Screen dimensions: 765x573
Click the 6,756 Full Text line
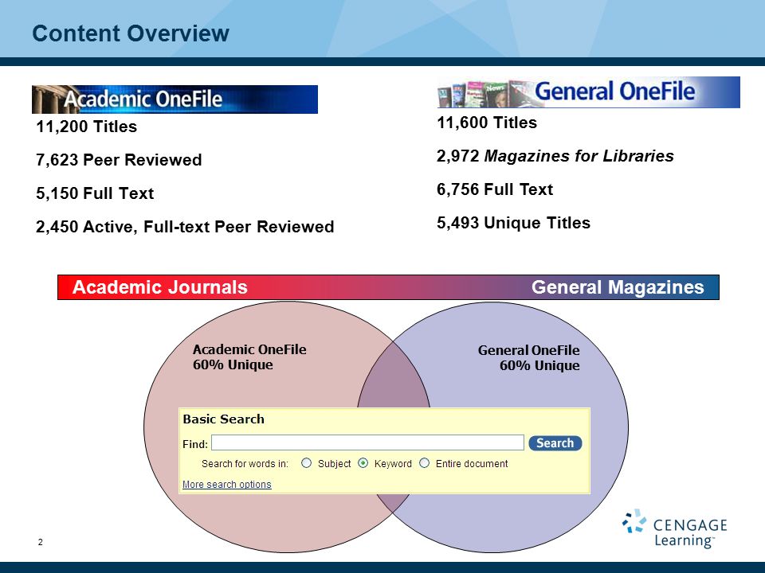point(495,189)
